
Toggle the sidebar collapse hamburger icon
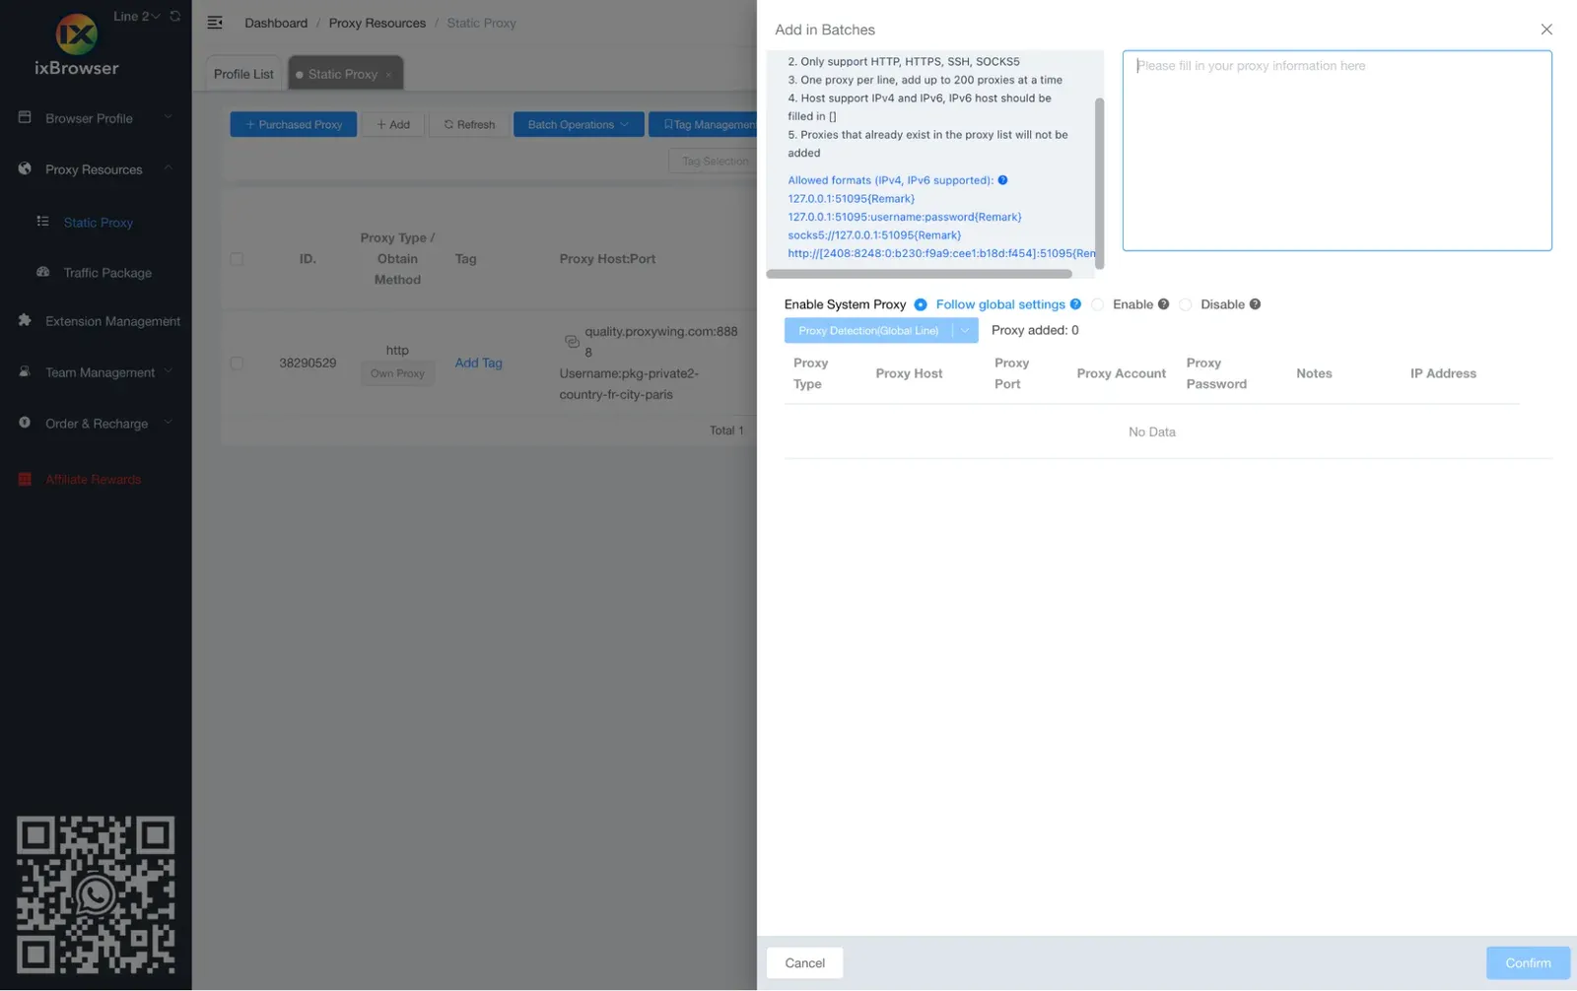(215, 23)
